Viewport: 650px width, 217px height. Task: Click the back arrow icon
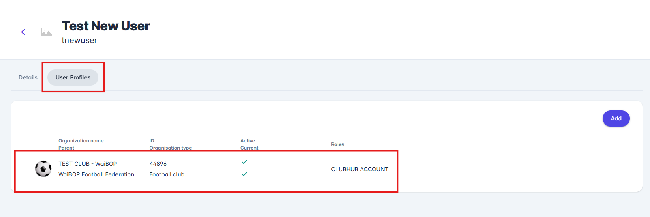pyautogui.click(x=24, y=32)
